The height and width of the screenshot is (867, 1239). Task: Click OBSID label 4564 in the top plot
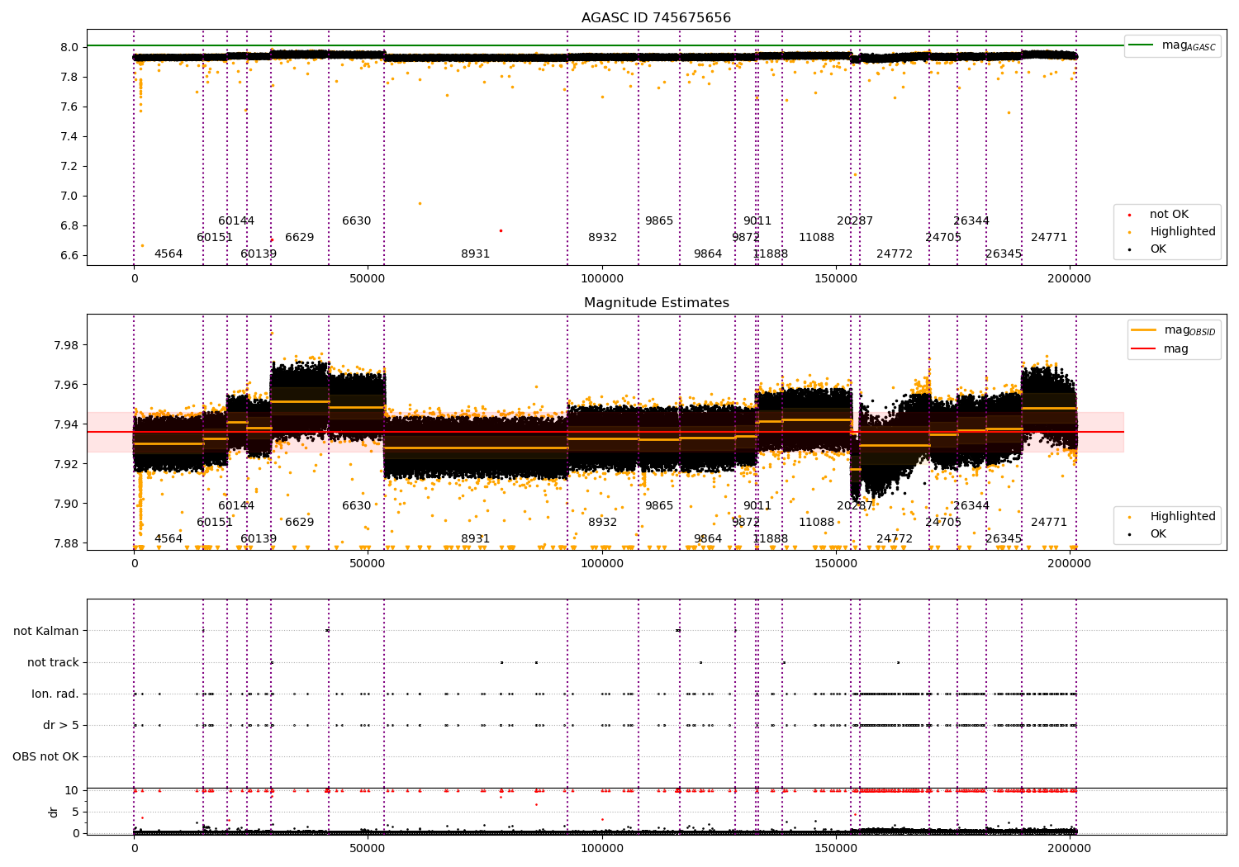pyautogui.click(x=169, y=254)
